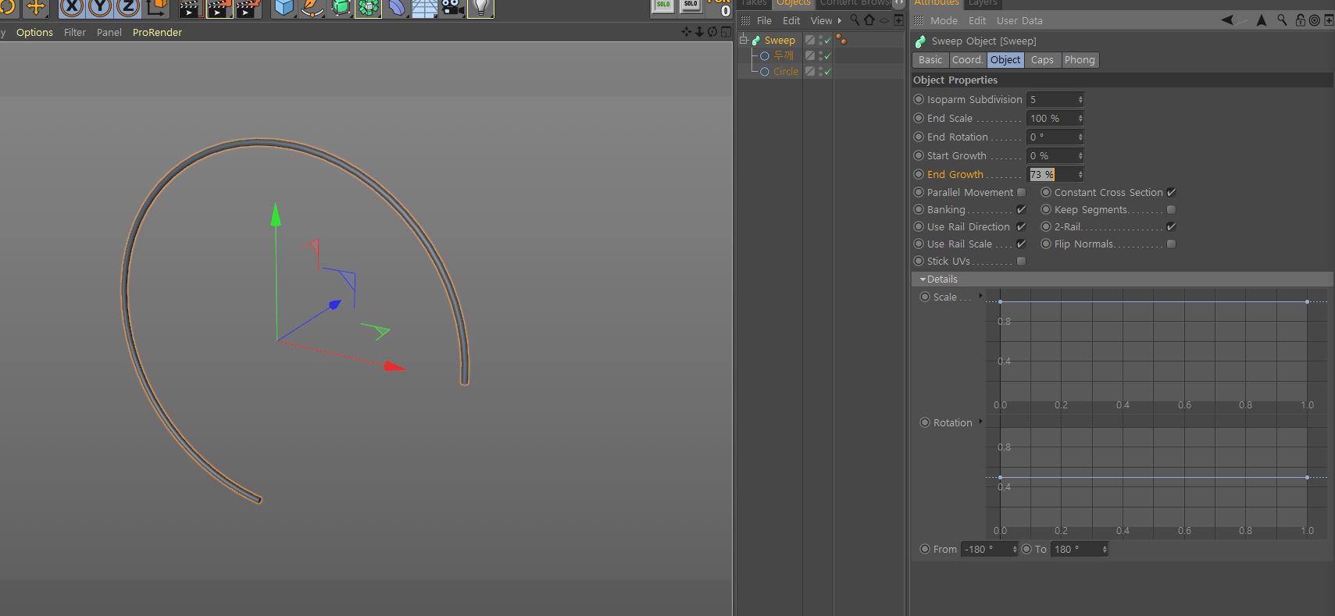Toggle the Use Rail Scale checkbox
The image size is (1335, 616).
tap(1021, 244)
